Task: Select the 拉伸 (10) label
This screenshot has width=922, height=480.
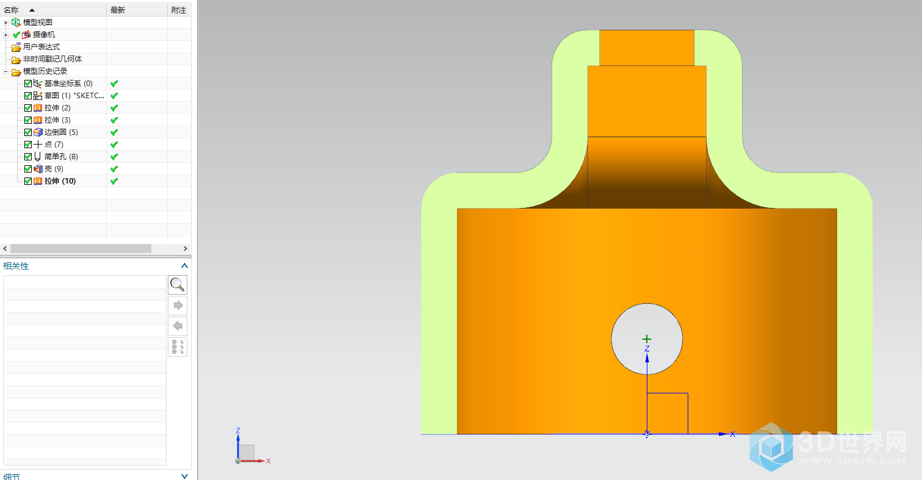Action: point(60,181)
